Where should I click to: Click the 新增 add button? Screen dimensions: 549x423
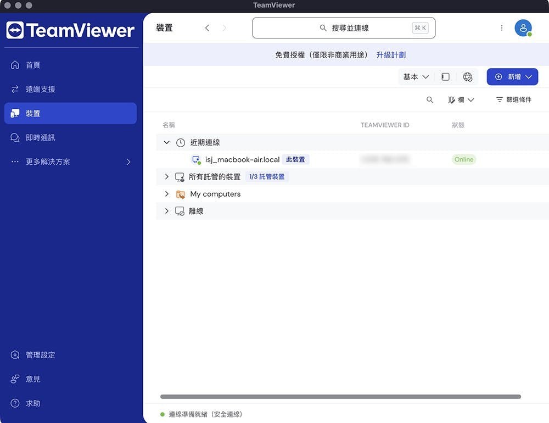click(513, 77)
